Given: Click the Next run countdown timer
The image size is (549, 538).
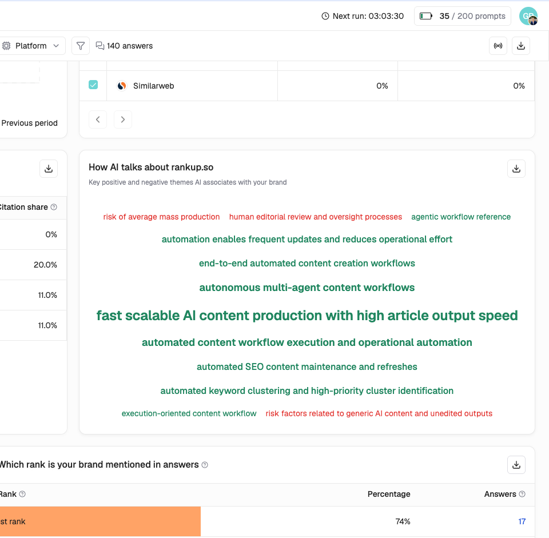Looking at the screenshot, I should pos(368,16).
